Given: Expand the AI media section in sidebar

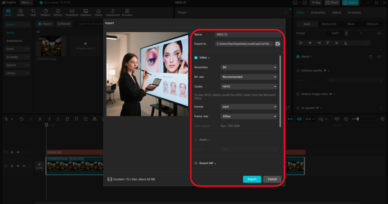Looking at the screenshot, I should 17,57.
